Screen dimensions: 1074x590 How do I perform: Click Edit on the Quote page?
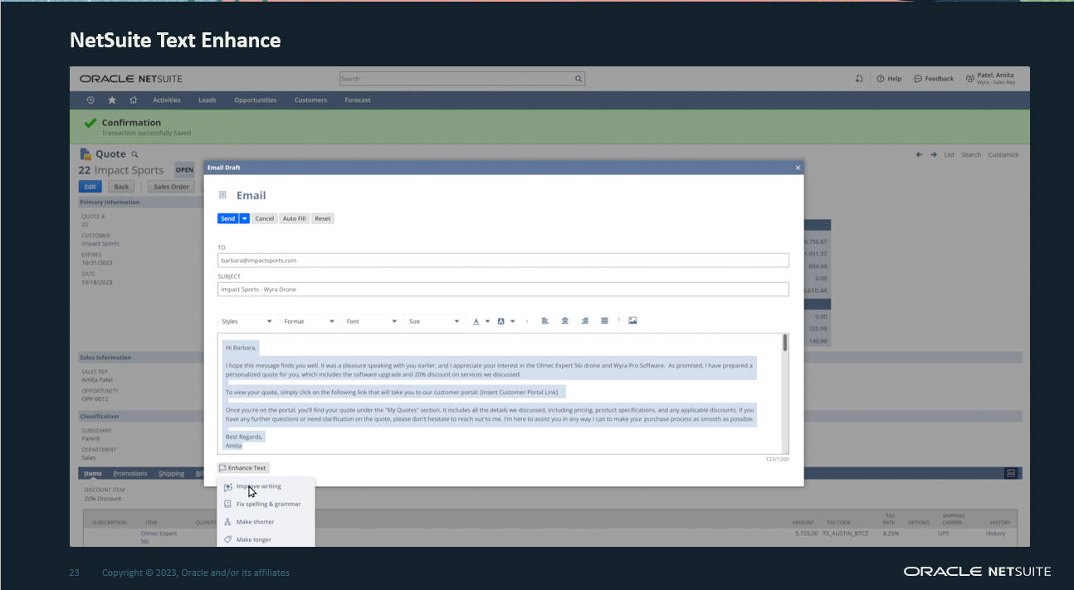(x=90, y=187)
